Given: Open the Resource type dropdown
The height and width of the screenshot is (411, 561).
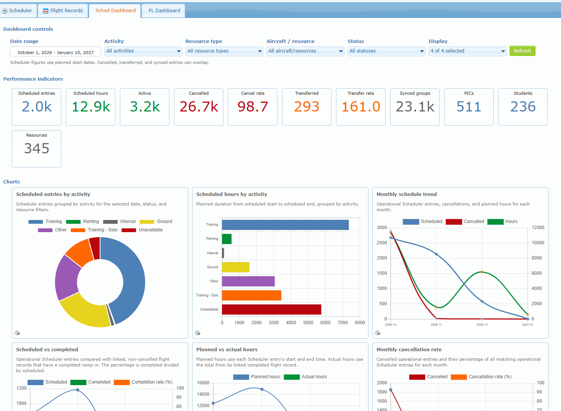Looking at the screenshot, I should click(x=225, y=51).
